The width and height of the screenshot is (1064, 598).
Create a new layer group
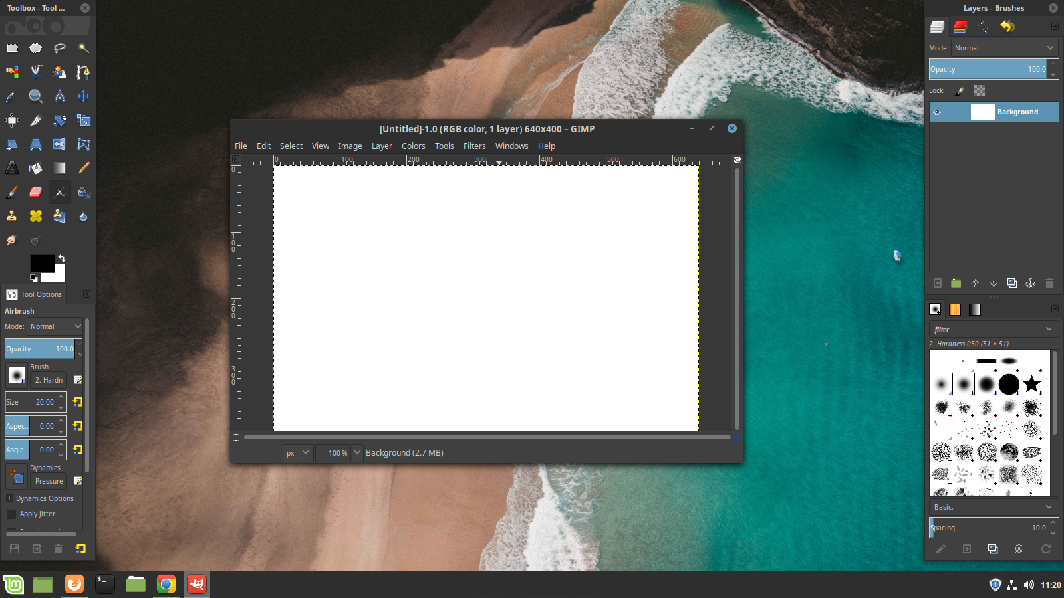click(956, 283)
